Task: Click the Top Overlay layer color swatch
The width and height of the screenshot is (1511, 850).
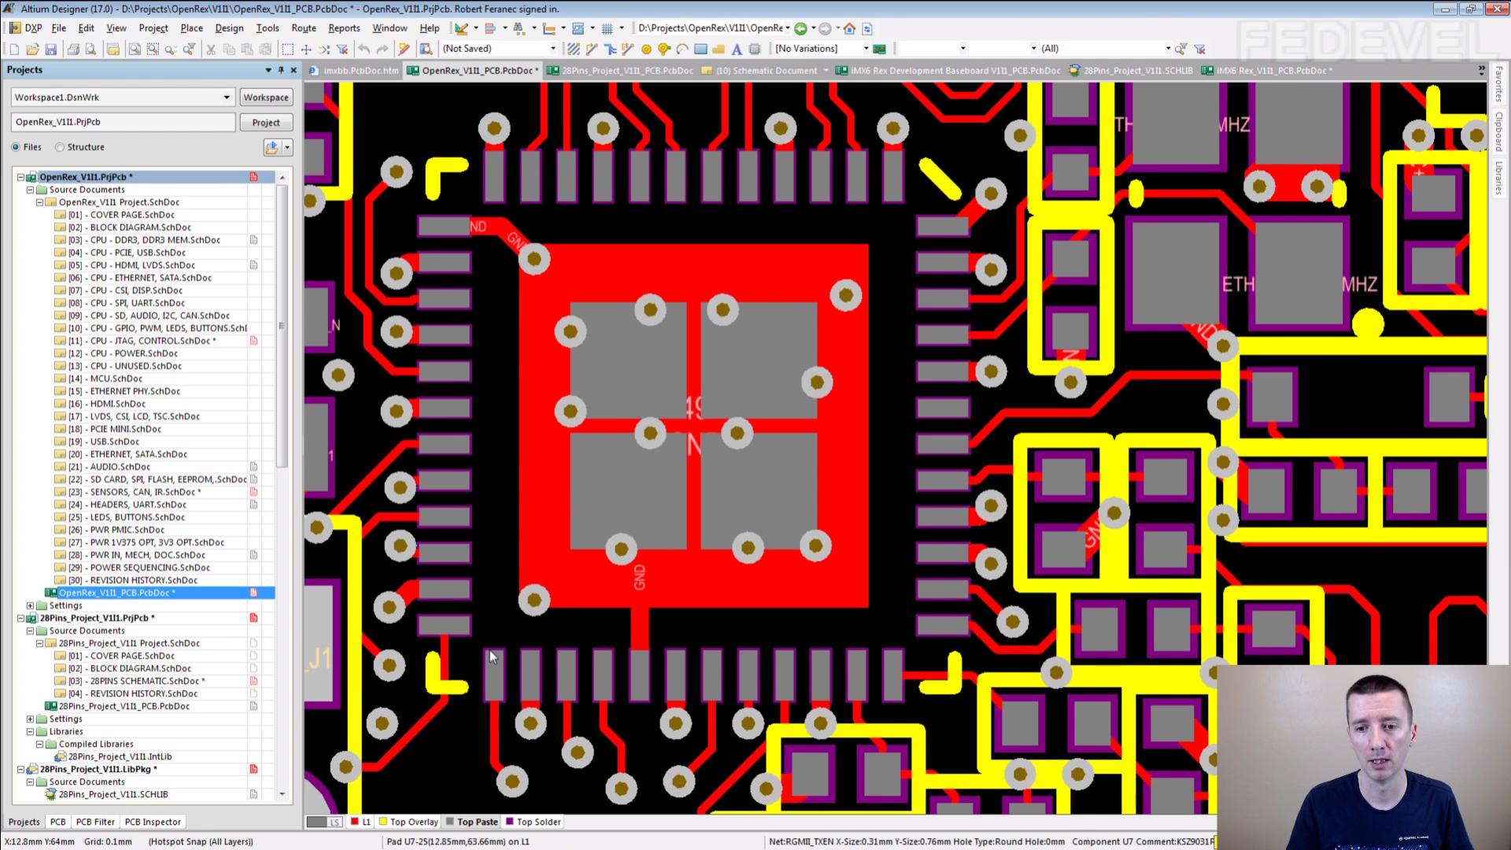Action: click(383, 822)
